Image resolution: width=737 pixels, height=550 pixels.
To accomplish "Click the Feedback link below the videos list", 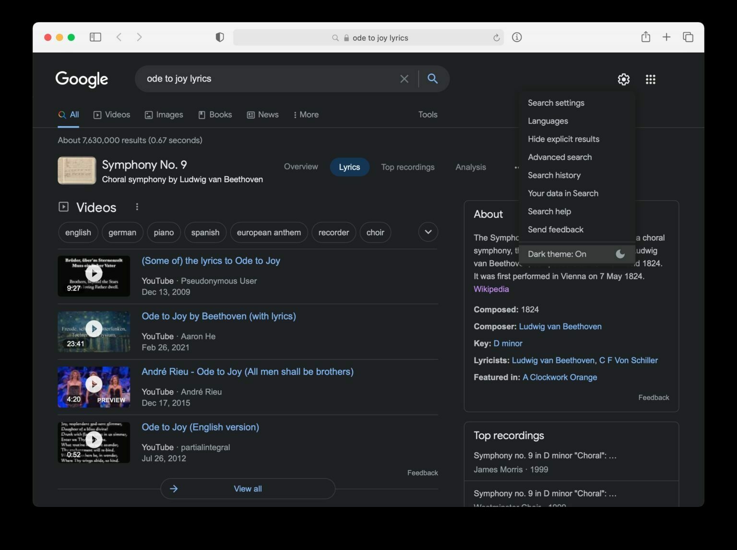I will click(x=422, y=473).
